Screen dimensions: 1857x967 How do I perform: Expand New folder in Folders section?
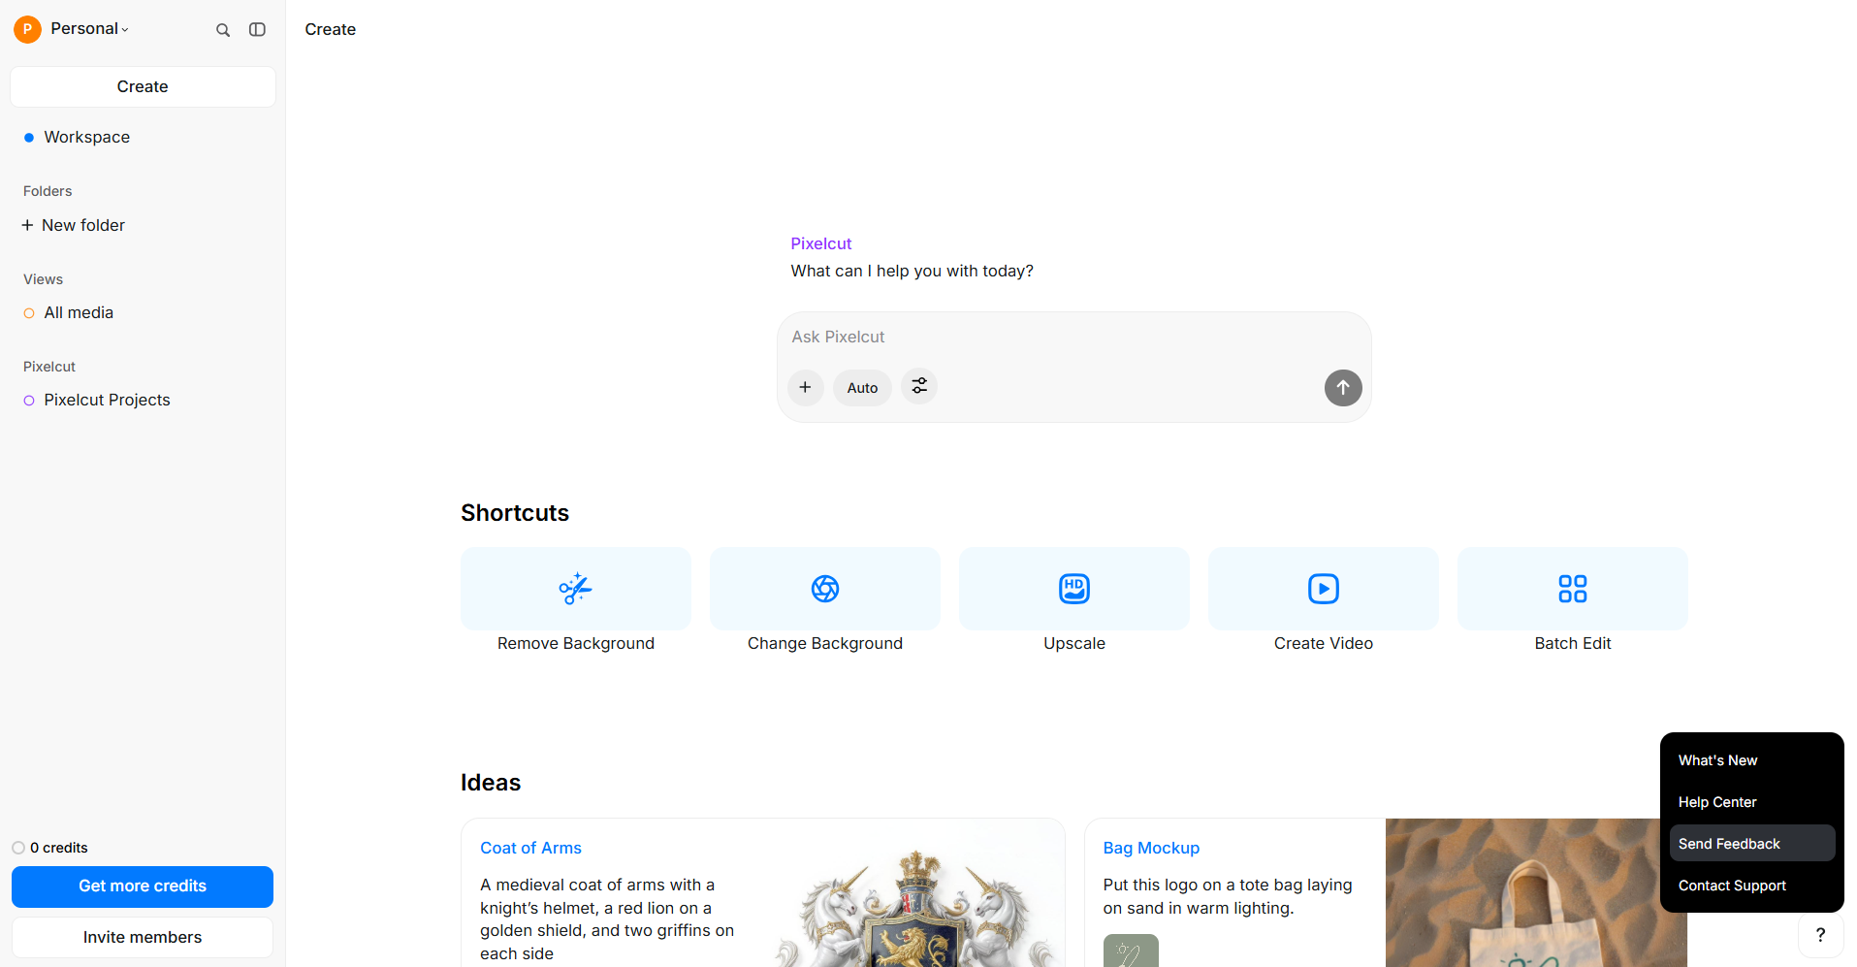[74, 225]
